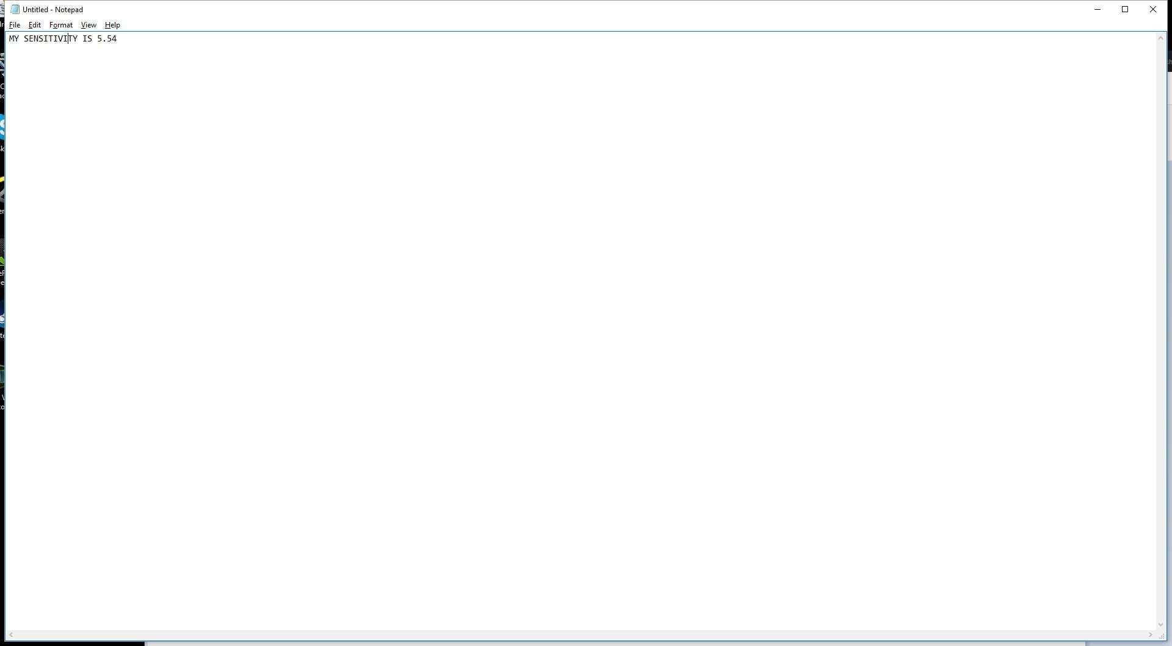Screen dimensions: 1172x646
Task: Click the Notepad icon in title bar
Action: point(15,9)
